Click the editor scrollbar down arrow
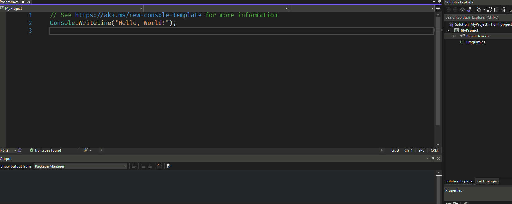This screenshot has width=512, height=204. click(438, 145)
